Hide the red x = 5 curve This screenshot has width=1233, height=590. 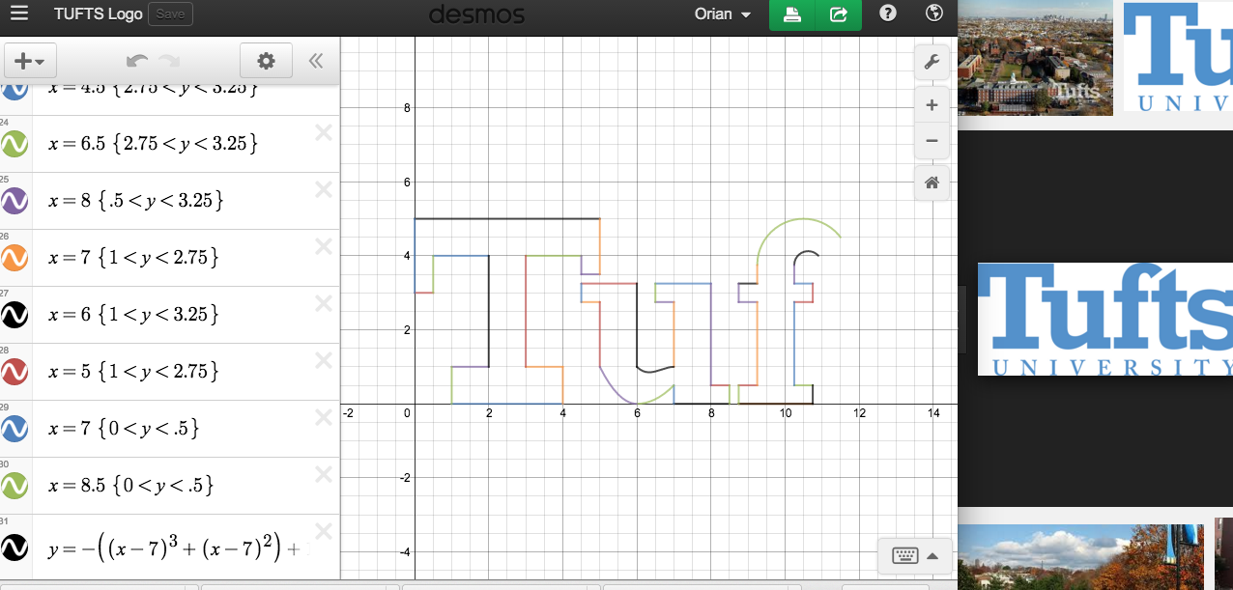click(x=17, y=371)
